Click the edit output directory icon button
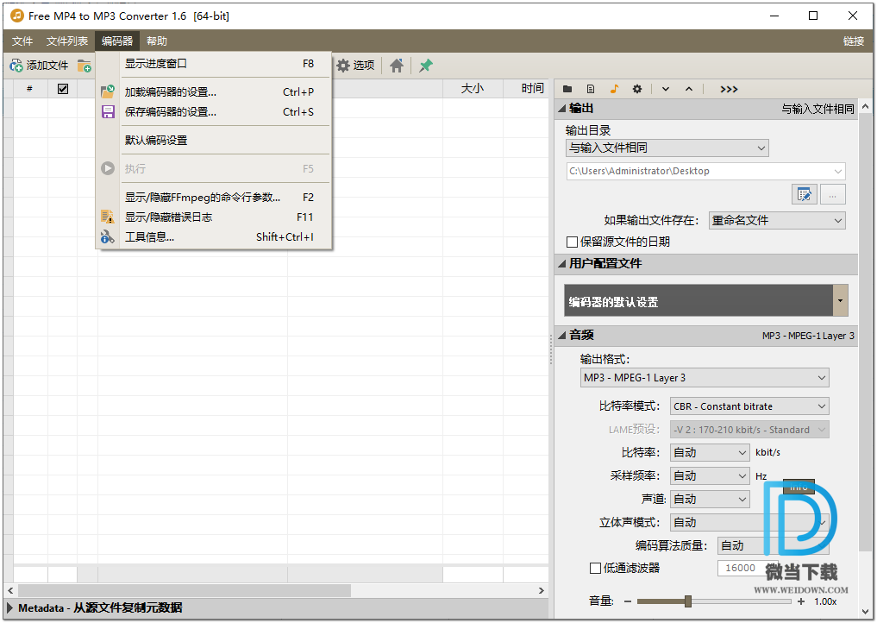The height and width of the screenshot is (623, 877). coord(805,195)
